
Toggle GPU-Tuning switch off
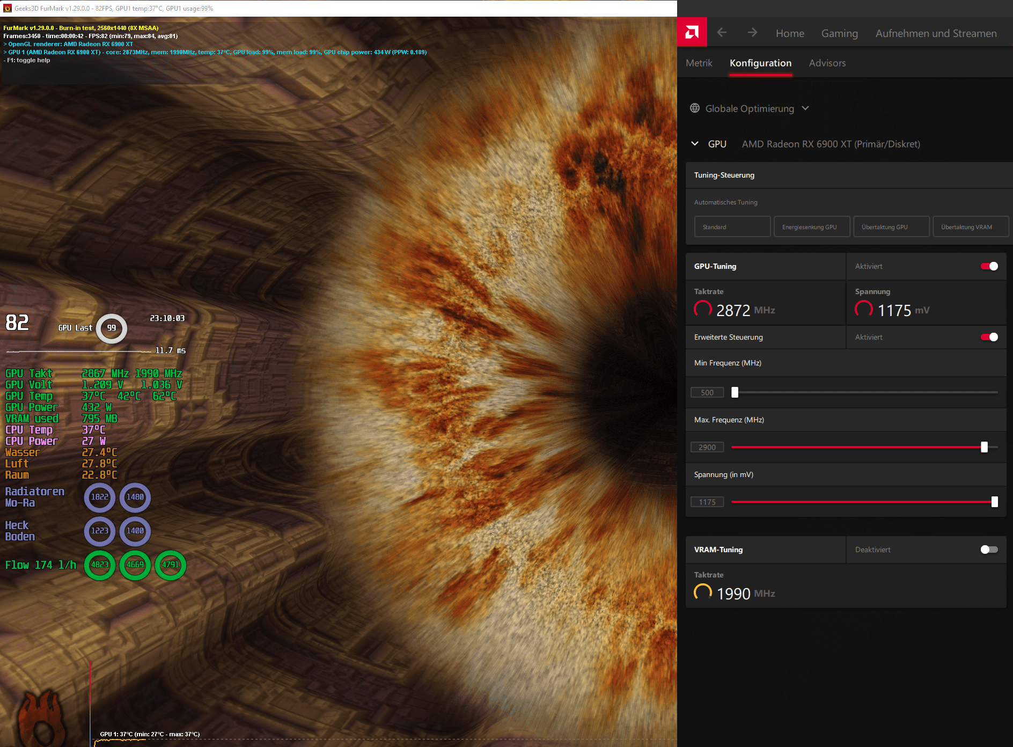pos(989,266)
